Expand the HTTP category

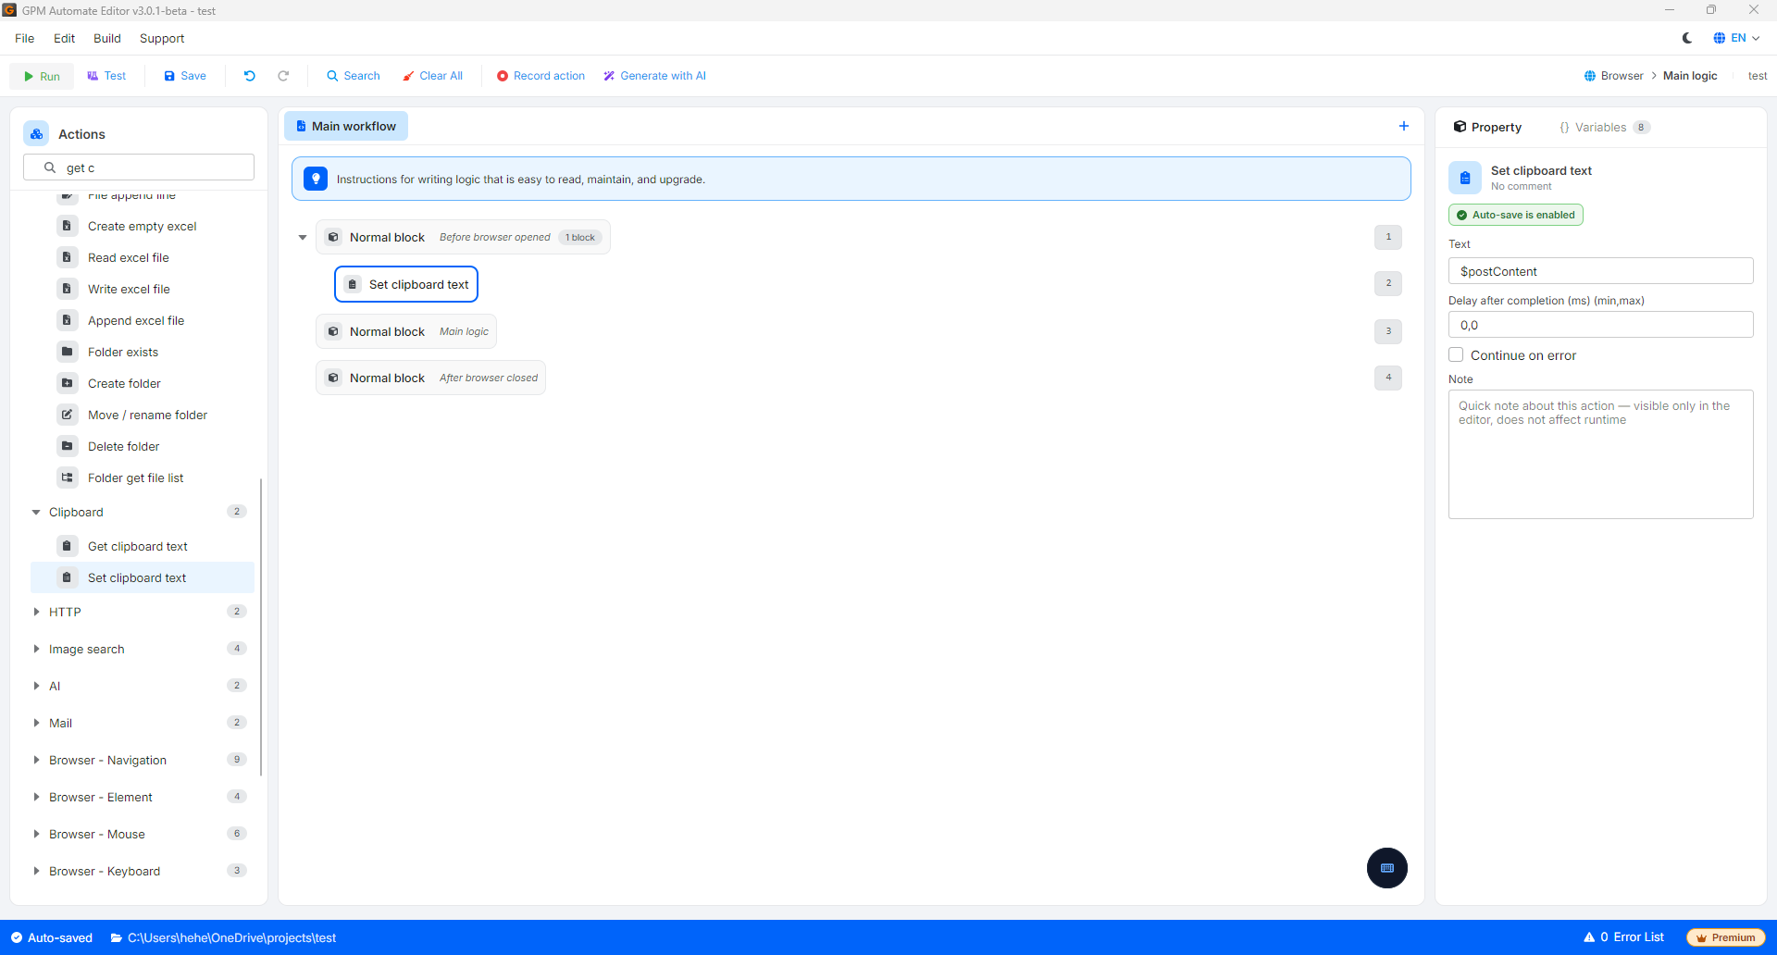36,612
